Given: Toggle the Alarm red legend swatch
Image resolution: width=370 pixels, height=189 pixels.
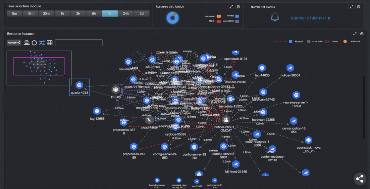Looking at the screenshot, I should (219, 21).
